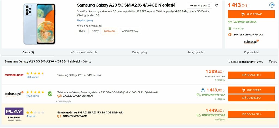Click umbrella icon beside 1 413,00 zł offer

point(203,90)
